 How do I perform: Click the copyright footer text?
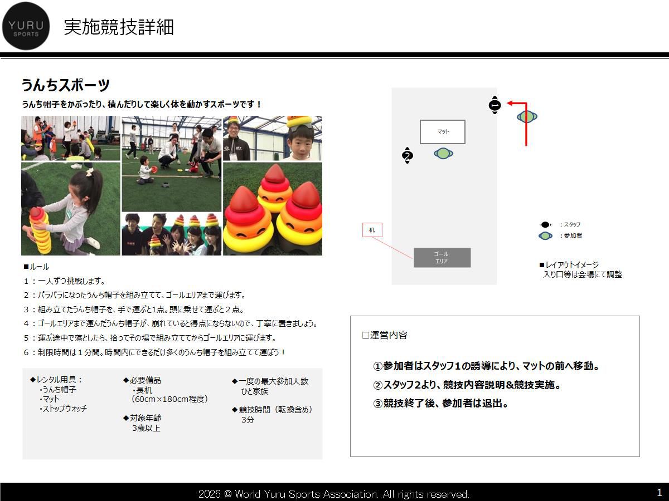click(x=334, y=494)
